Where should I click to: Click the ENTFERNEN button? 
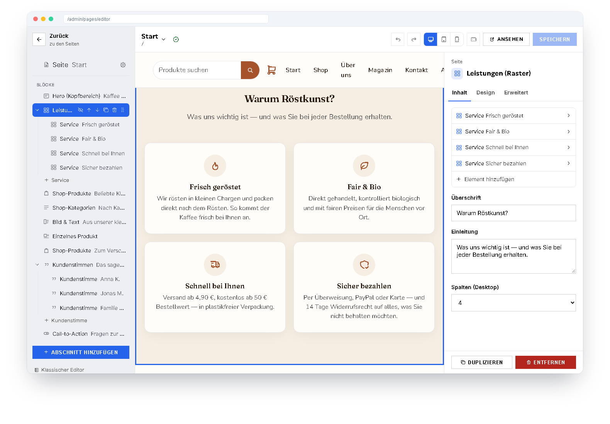546,362
